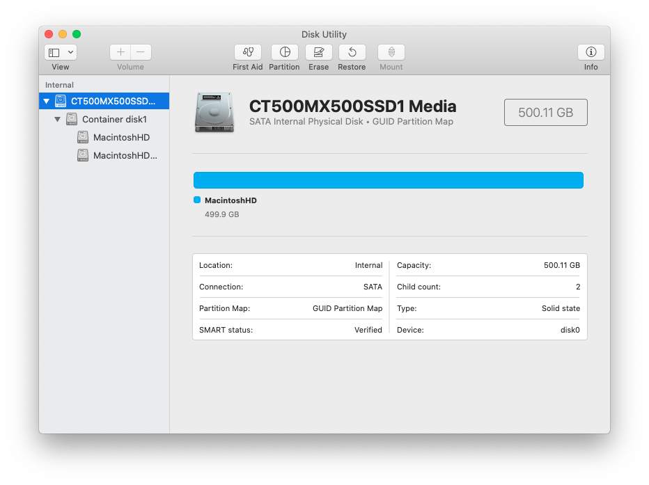Collapse the CT500MX500SSD disk tree
Viewport: 649px width, 485px height.
47,101
